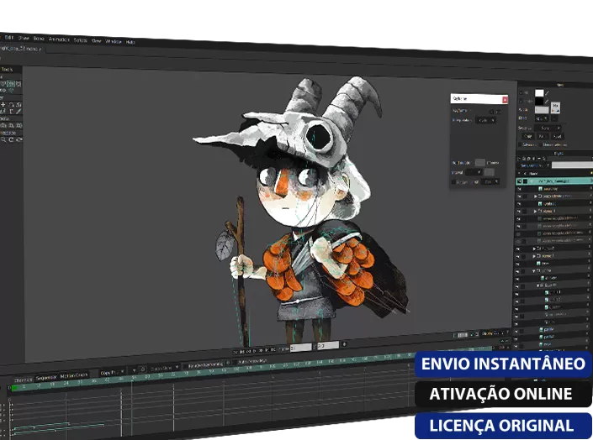Click the black Stroke color swatch
The width and height of the screenshot is (593, 440).
click(x=539, y=102)
